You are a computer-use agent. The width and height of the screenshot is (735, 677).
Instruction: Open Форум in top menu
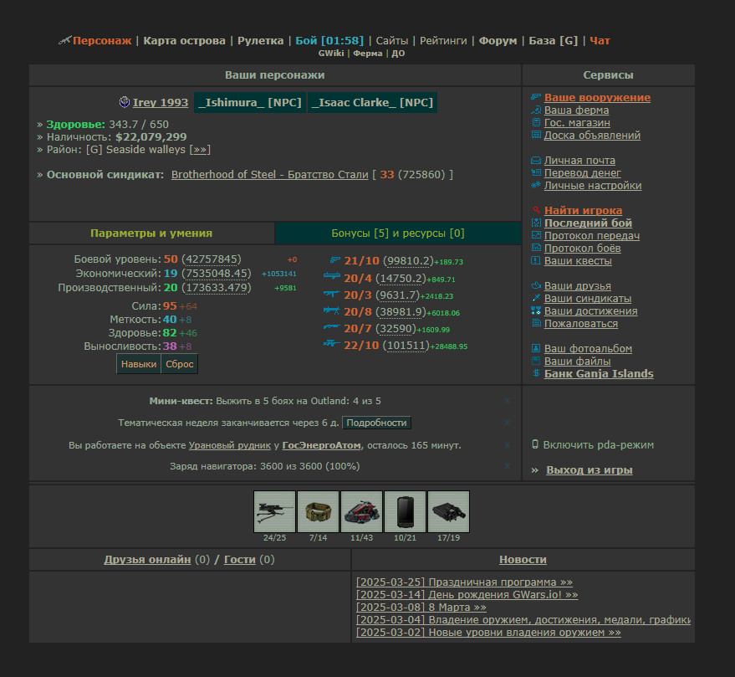(x=498, y=41)
